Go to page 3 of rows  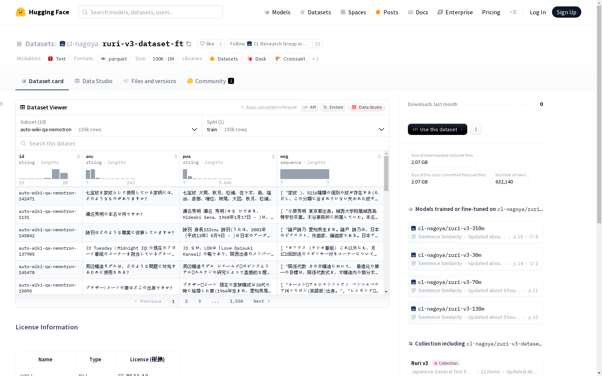(199, 301)
